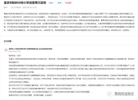Screen dimensions: 138x100
Task: Click the 官方回复 section heading
Action: [7, 41]
